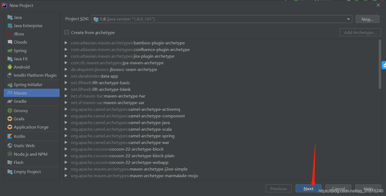Open the Project SDK dropdown arrow
This screenshot has height=196, width=386.
(x=348, y=19)
